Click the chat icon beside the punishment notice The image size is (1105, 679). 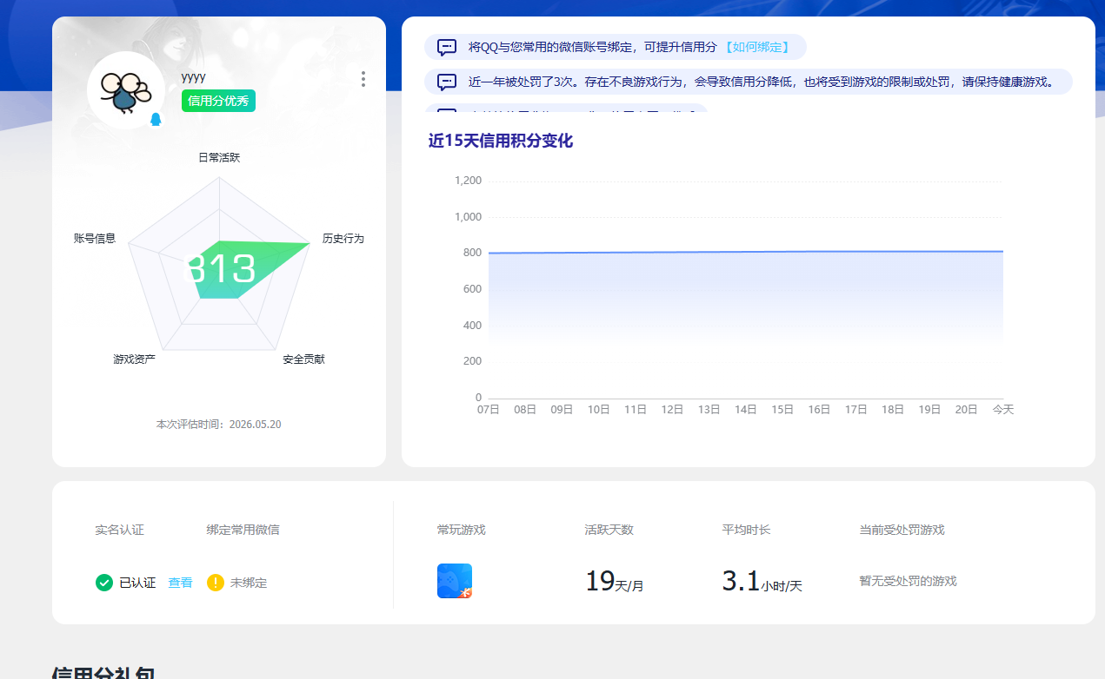(447, 82)
